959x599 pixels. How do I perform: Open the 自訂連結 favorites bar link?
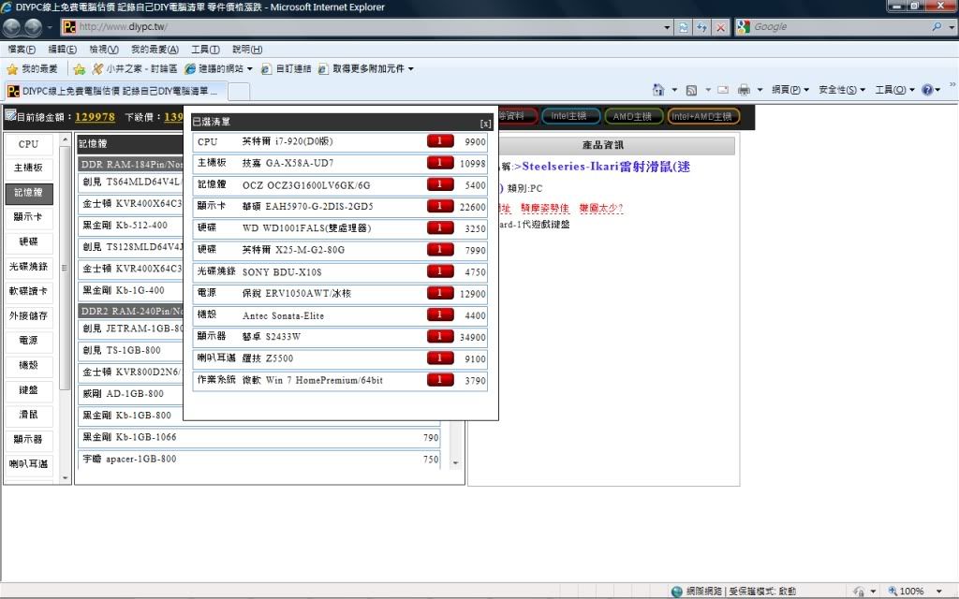[287, 69]
